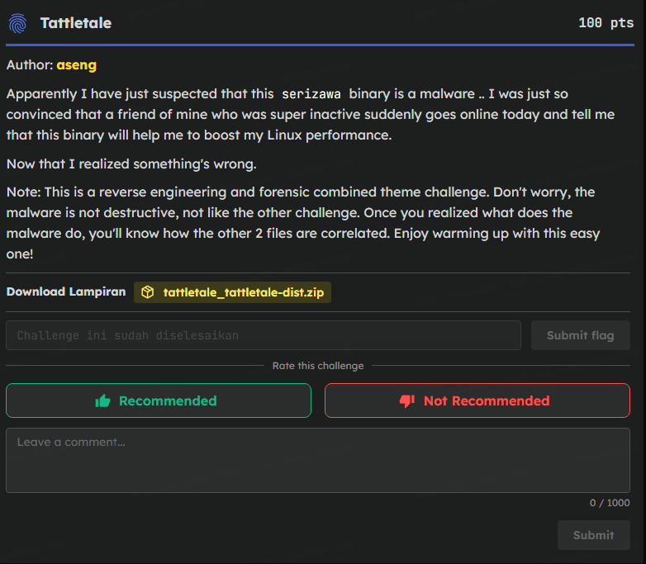The height and width of the screenshot is (564, 646).
Task: Rate the challenge as Not Recommended
Action: (x=477, y=400)
